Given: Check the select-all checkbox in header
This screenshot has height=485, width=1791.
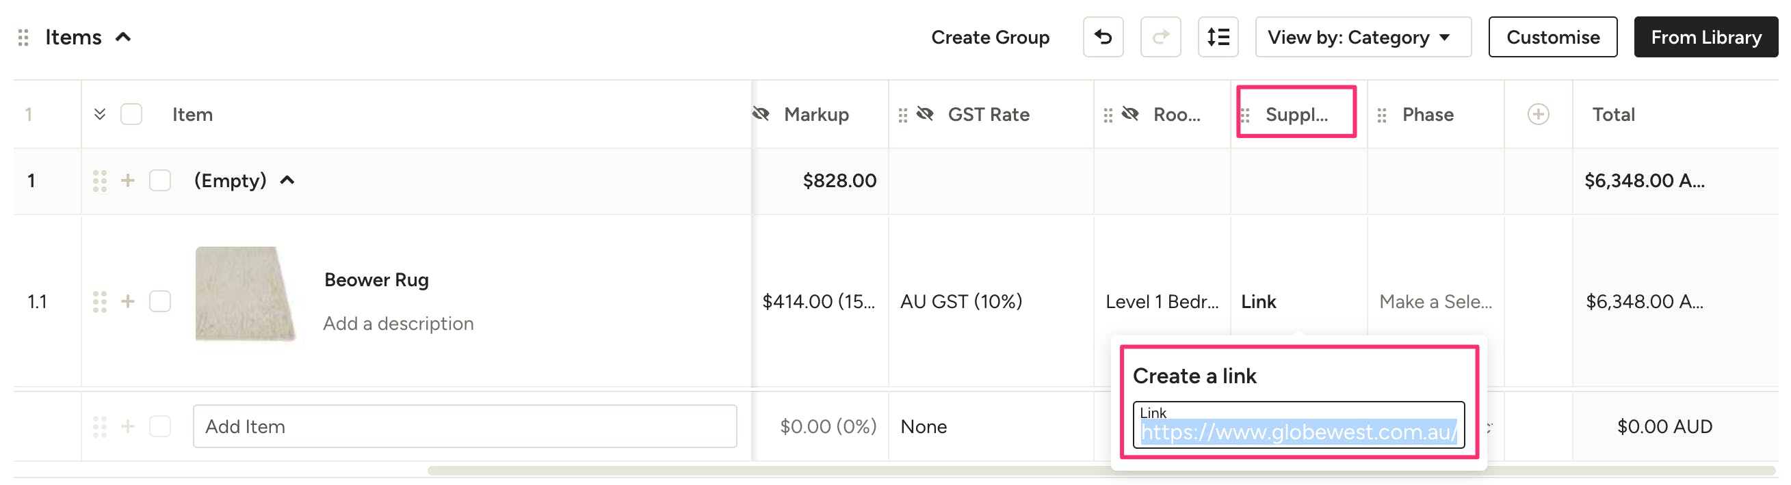Looking at the screenshot, I should click(x=131, y=115).
